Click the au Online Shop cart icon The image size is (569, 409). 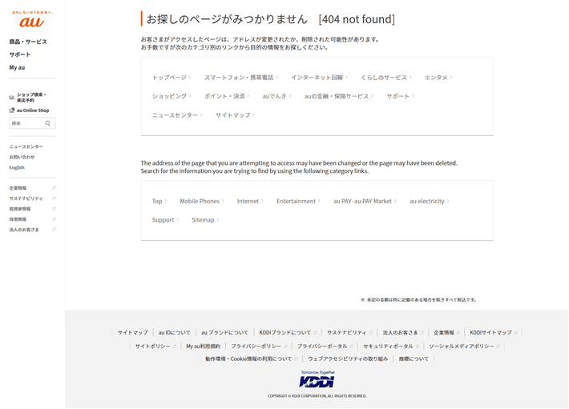[12, 110]
